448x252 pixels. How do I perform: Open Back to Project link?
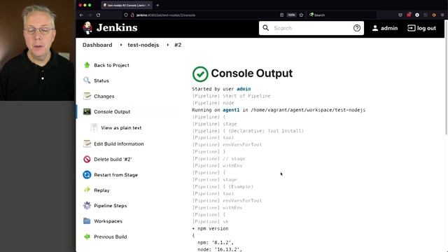111,65
